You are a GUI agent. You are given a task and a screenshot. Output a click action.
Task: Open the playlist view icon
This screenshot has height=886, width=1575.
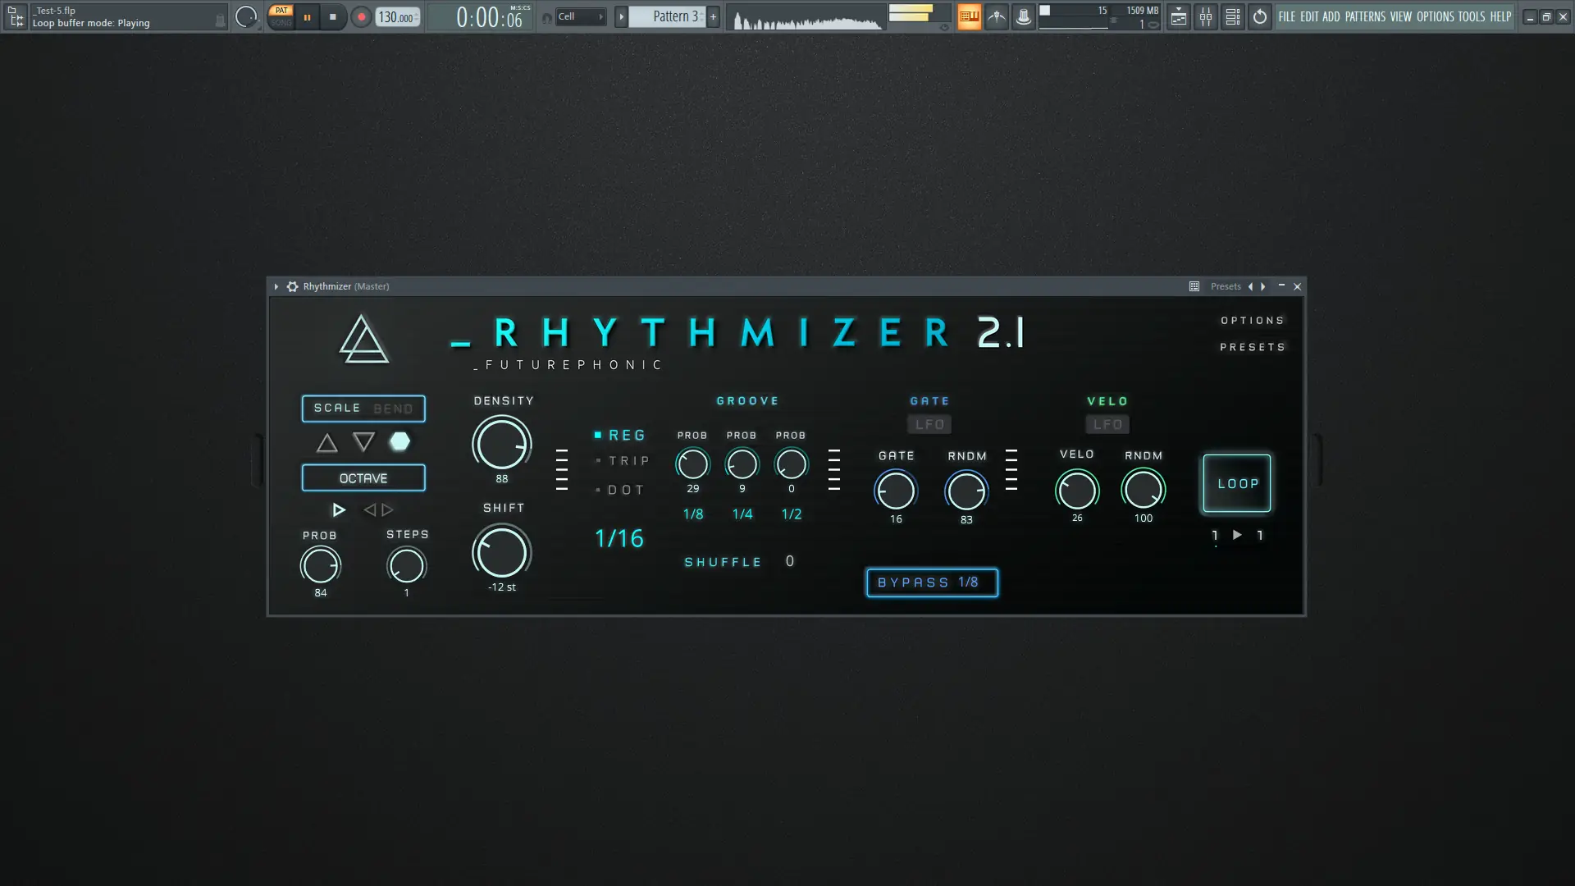point(1178,16)
